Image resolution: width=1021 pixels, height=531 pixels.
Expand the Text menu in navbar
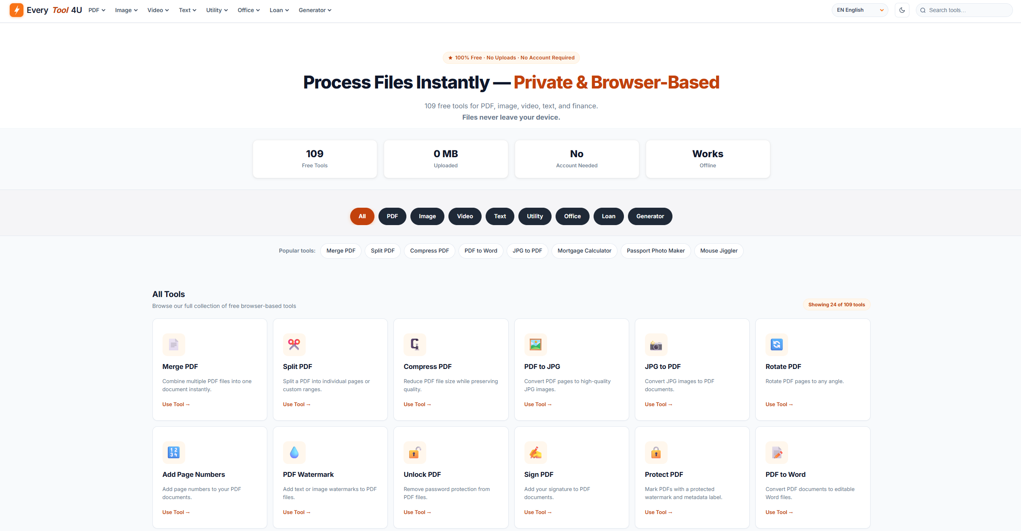pyautogui.click(x=188, y=10)
